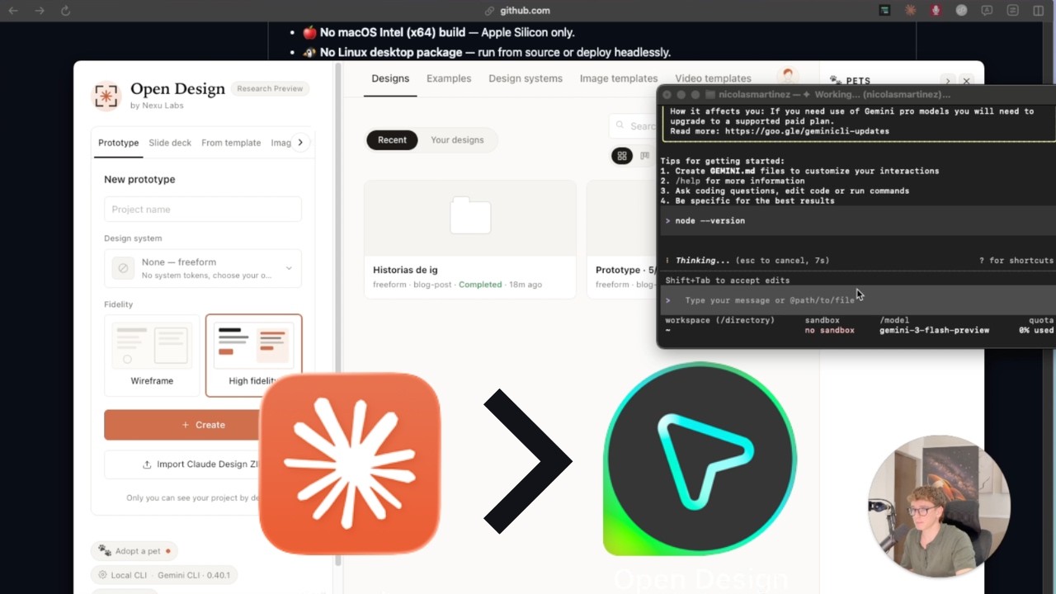Click 'no sandbox' status in terminal

click(x=830, y=330)
